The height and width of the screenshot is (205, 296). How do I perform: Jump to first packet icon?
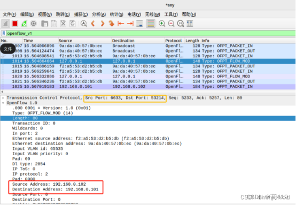click(121, 24)
